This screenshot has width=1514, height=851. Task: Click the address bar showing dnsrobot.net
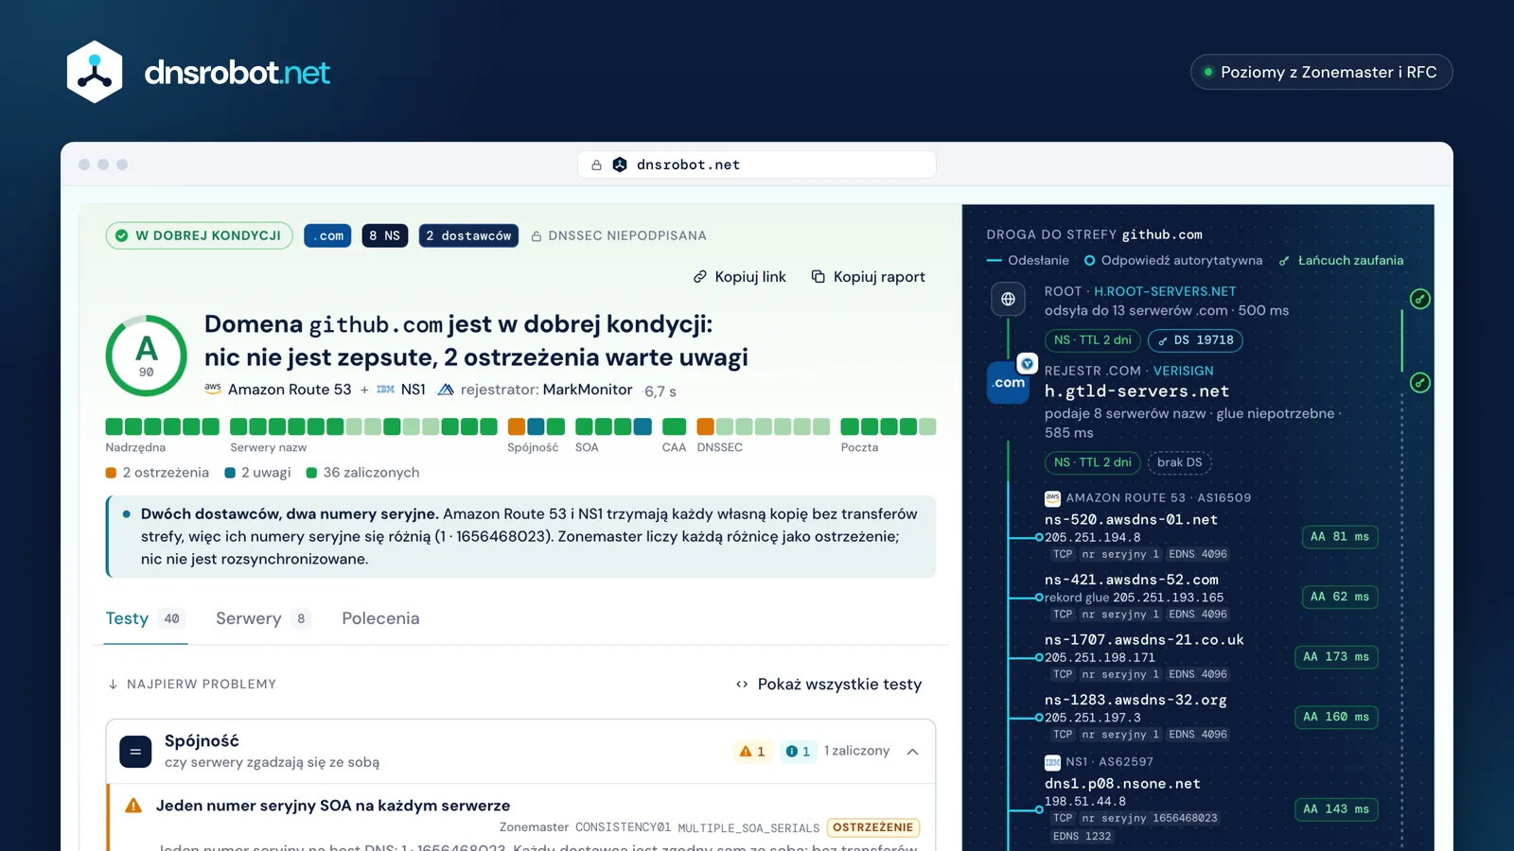pyautogui.click(x=757, y=165)
